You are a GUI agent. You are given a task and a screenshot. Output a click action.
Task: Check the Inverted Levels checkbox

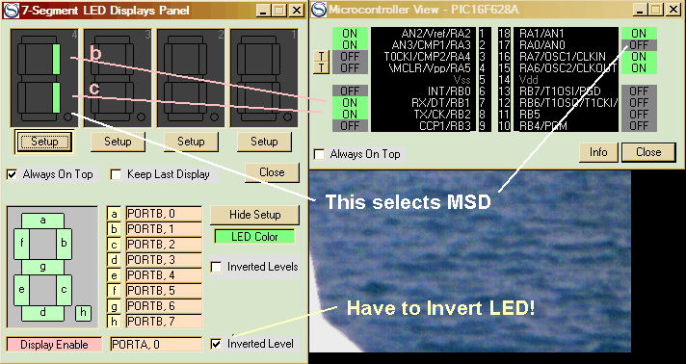(x=216, y=267)
